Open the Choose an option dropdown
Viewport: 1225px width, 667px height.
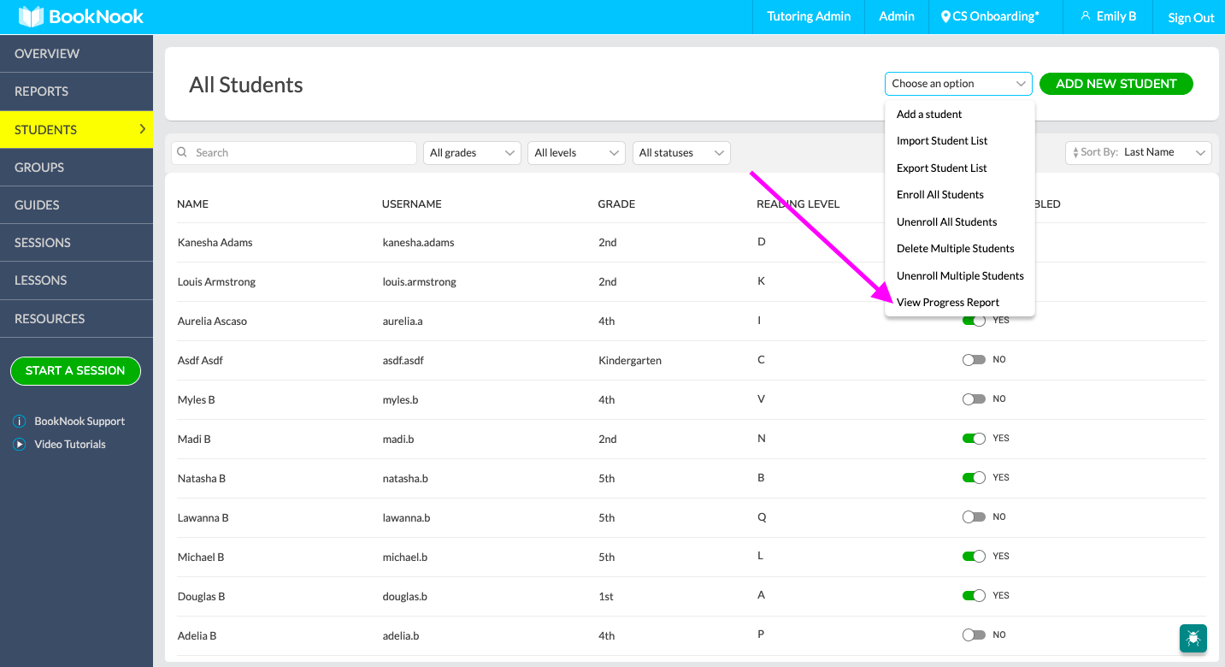click(957, 83)
